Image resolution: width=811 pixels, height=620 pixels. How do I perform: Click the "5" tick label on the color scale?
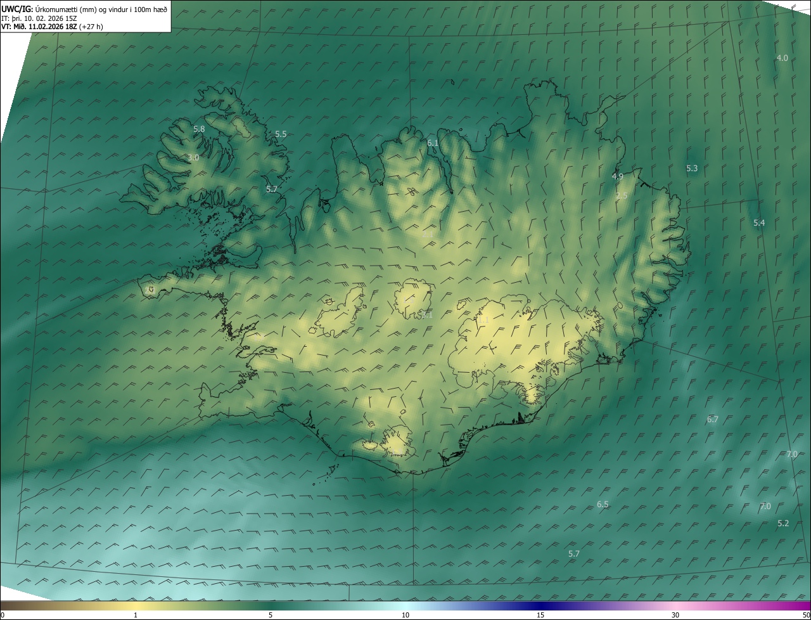(x=271, y=615)
